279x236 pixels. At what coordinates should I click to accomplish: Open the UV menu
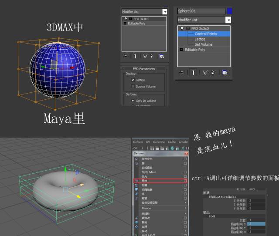point(148,142)
